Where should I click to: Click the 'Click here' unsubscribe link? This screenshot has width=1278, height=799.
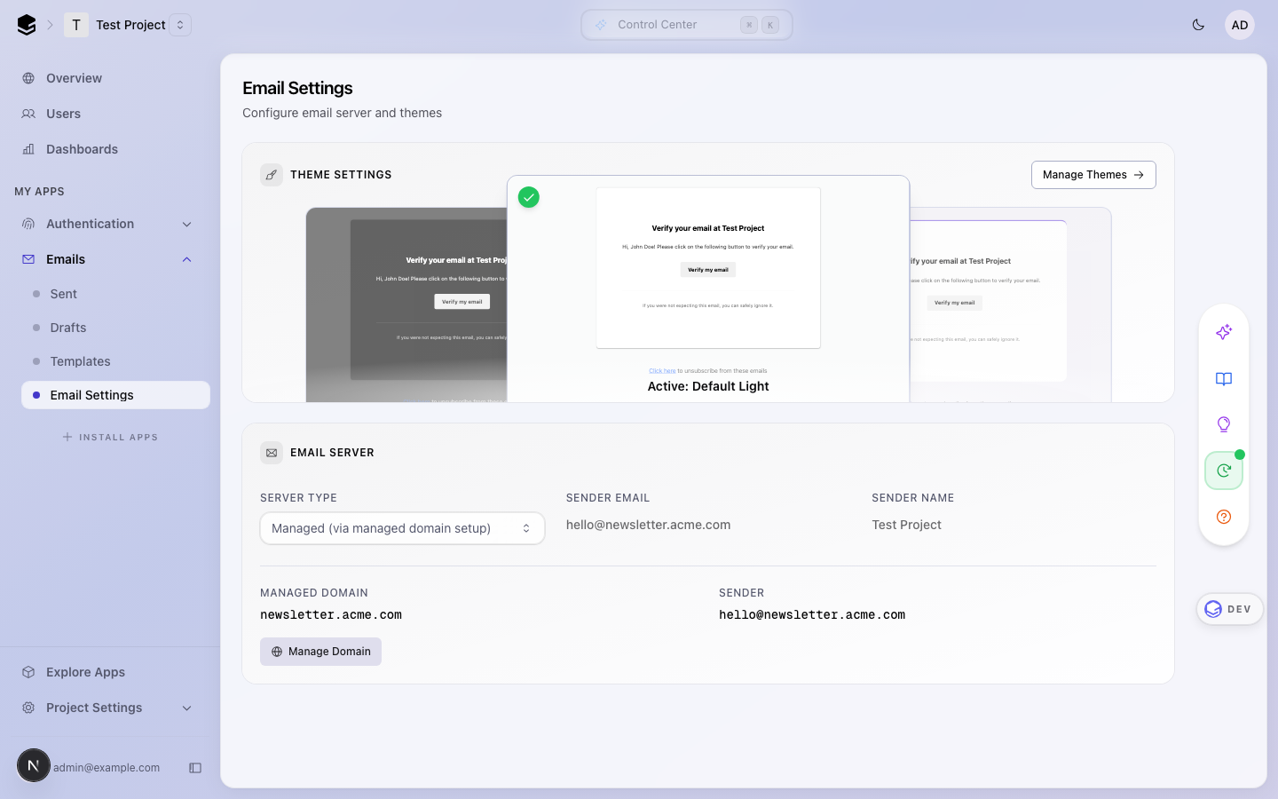coord(662,371)
